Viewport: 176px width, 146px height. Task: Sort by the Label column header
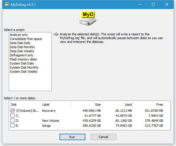56,105
